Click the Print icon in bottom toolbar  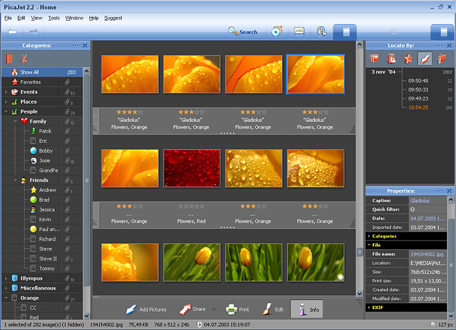pyautogui.click(x=231, y=309)
